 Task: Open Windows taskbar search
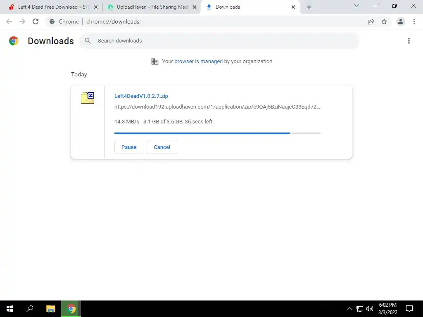coord(30,309)
